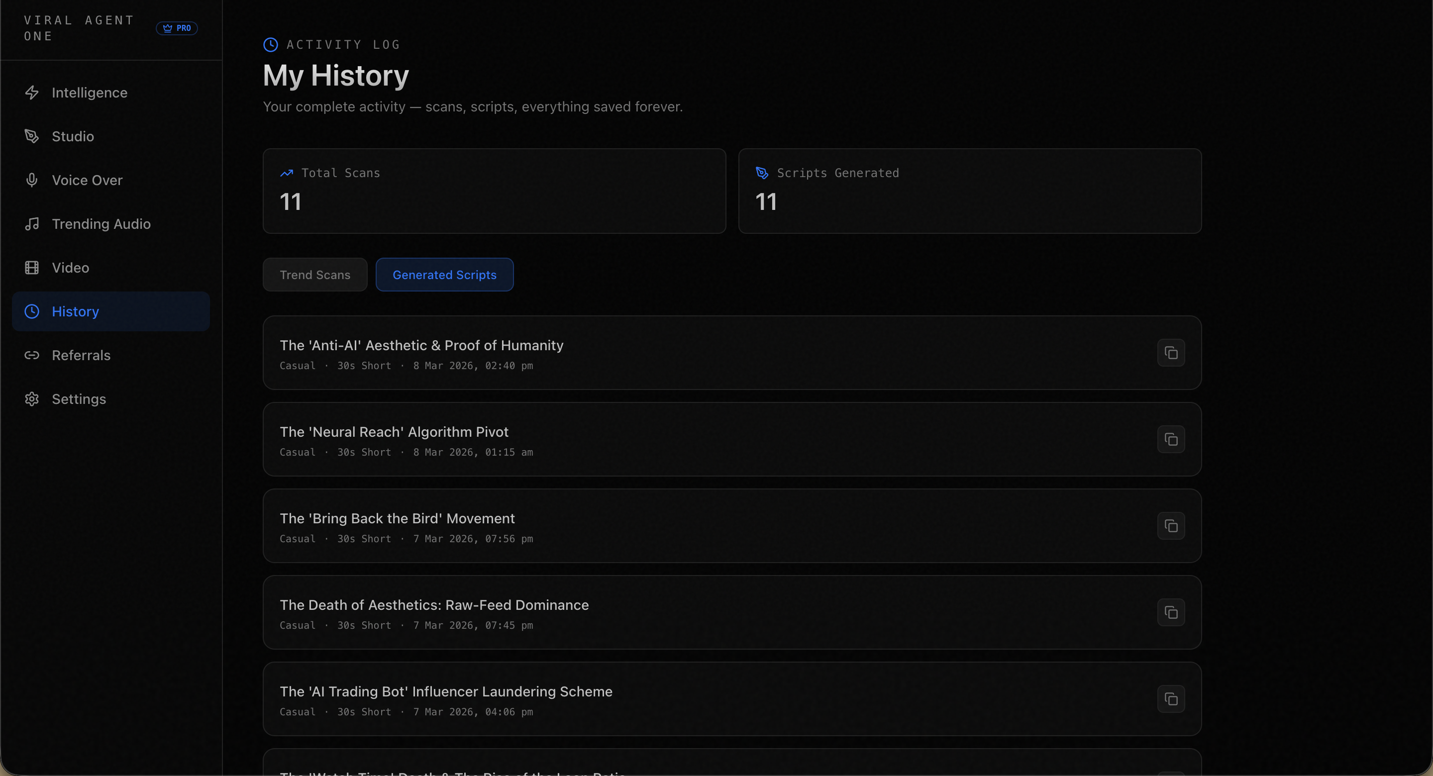Open the 'Neural Reach' Algorithm Pivot entry
This screenshot has height=776, width=1433.
click(x=732, y=439)
